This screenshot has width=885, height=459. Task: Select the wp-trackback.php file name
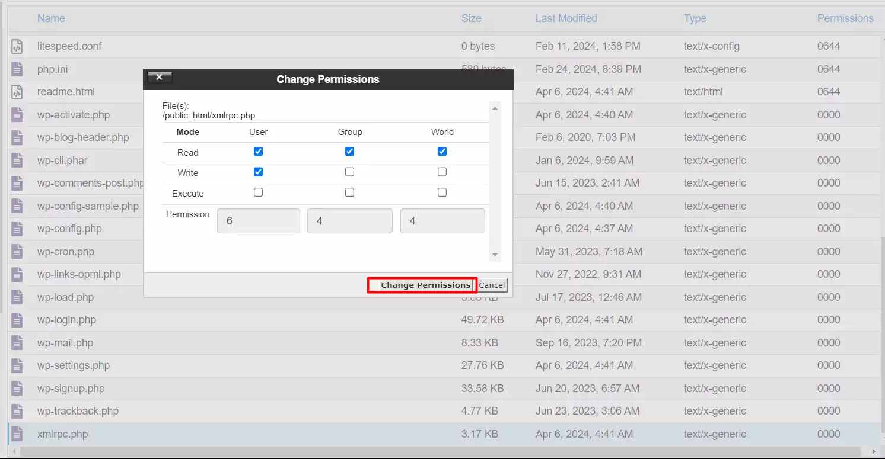(x=78, y=411)
